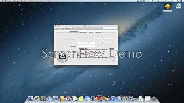The image size is (184, 103).
Task: Open Contacts book icon in Dock
Action: [x=62, y=98]
